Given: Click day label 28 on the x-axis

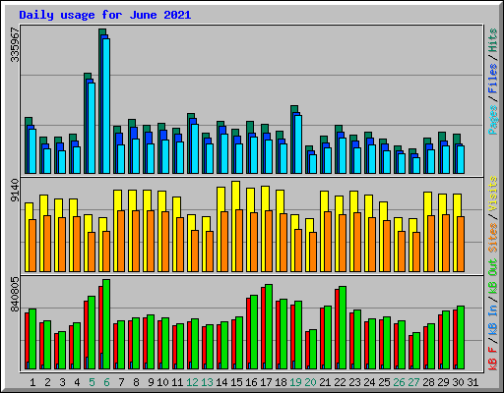Looking at the screenshot, I should click(x=428, y=382).
